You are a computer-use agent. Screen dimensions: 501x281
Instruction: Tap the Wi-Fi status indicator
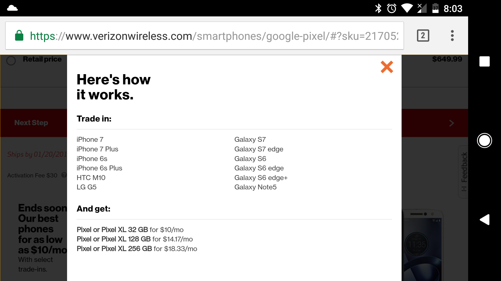pyautogui.click(x=407, y=8)
